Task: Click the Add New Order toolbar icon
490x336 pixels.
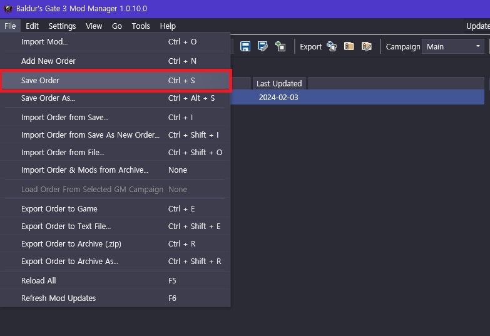Action: click(x=280, y=46)
